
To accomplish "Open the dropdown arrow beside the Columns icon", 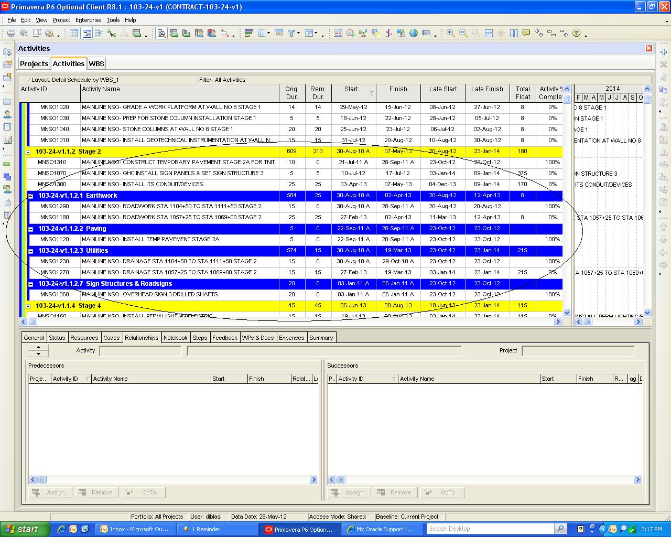I will point(269,33).
